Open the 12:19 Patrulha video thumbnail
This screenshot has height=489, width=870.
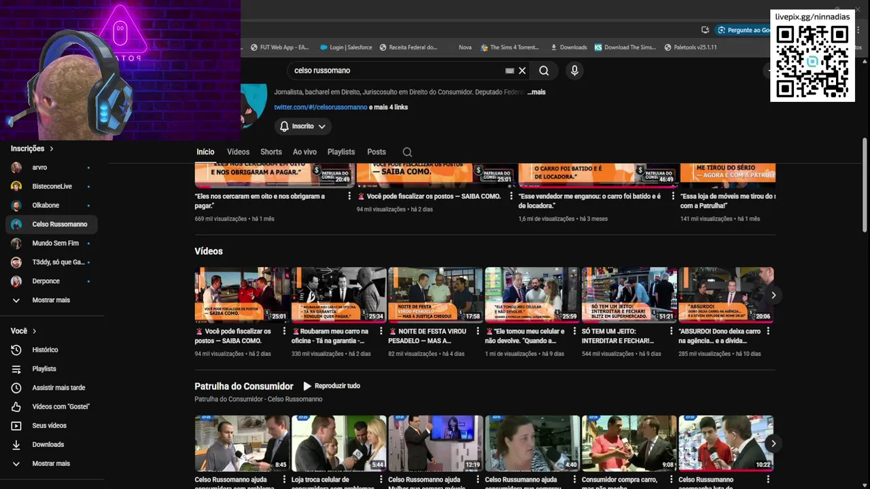point(436,443)
